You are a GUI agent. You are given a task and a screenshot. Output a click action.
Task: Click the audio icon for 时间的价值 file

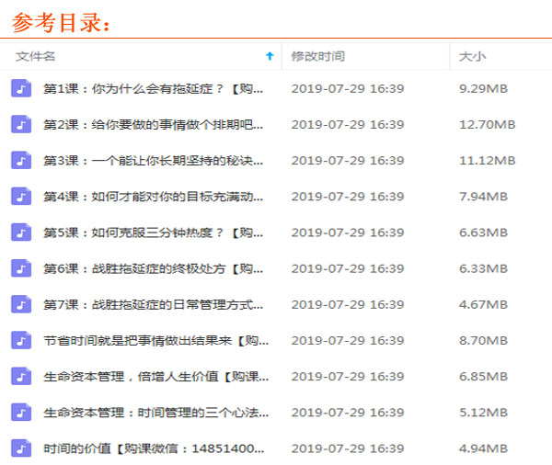coord(20,448)
